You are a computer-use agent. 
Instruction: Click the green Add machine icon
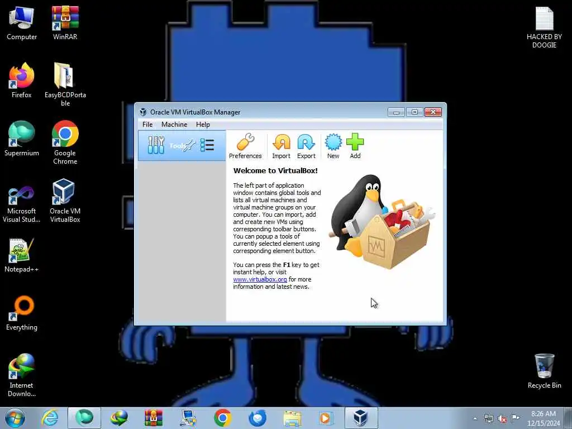355,146
